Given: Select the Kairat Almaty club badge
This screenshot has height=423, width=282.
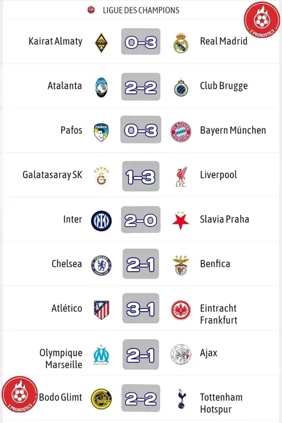Looking at the screenshot, I should coord(101,43).
